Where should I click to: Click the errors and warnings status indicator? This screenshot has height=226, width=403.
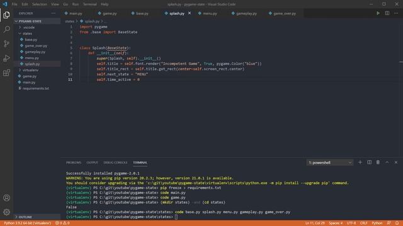[x=62, y=223]
